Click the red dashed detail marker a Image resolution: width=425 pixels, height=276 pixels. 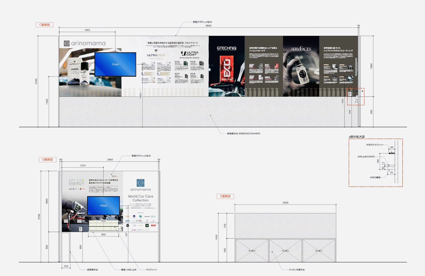click(355, 96)
